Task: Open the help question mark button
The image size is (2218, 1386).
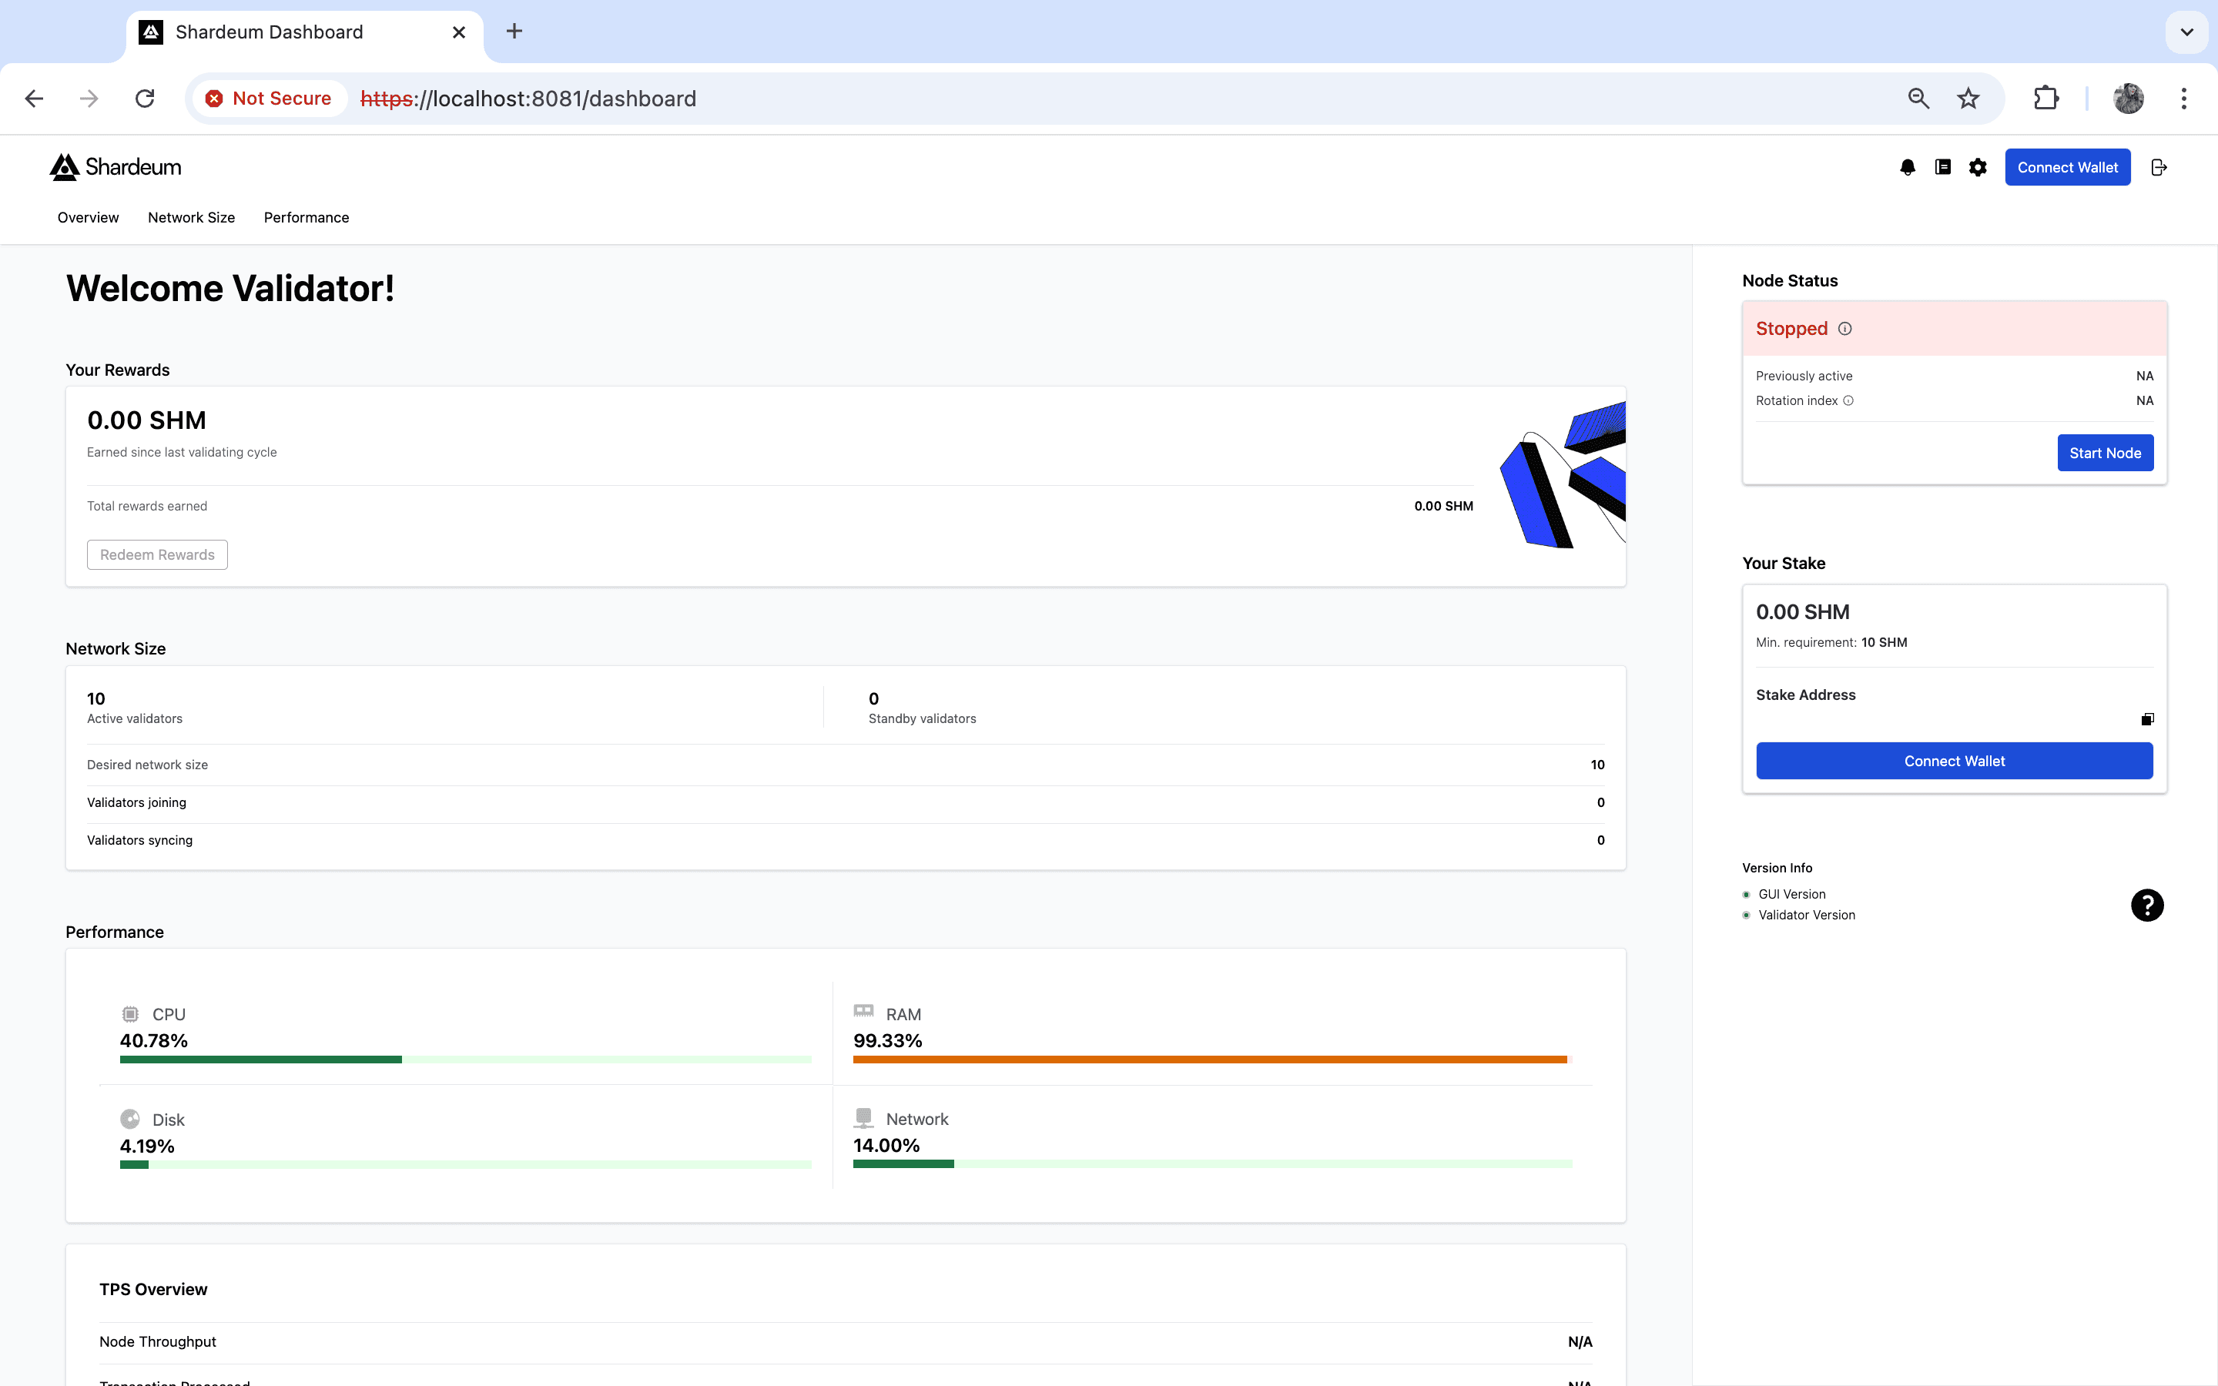Action: pyautogui.click(x=2146, y=905)
